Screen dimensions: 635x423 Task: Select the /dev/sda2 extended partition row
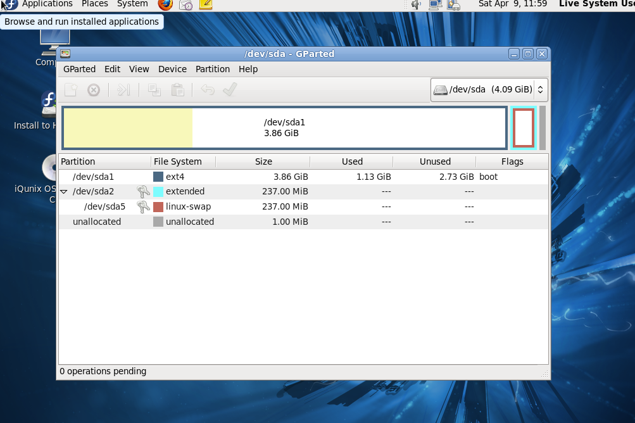304,192
